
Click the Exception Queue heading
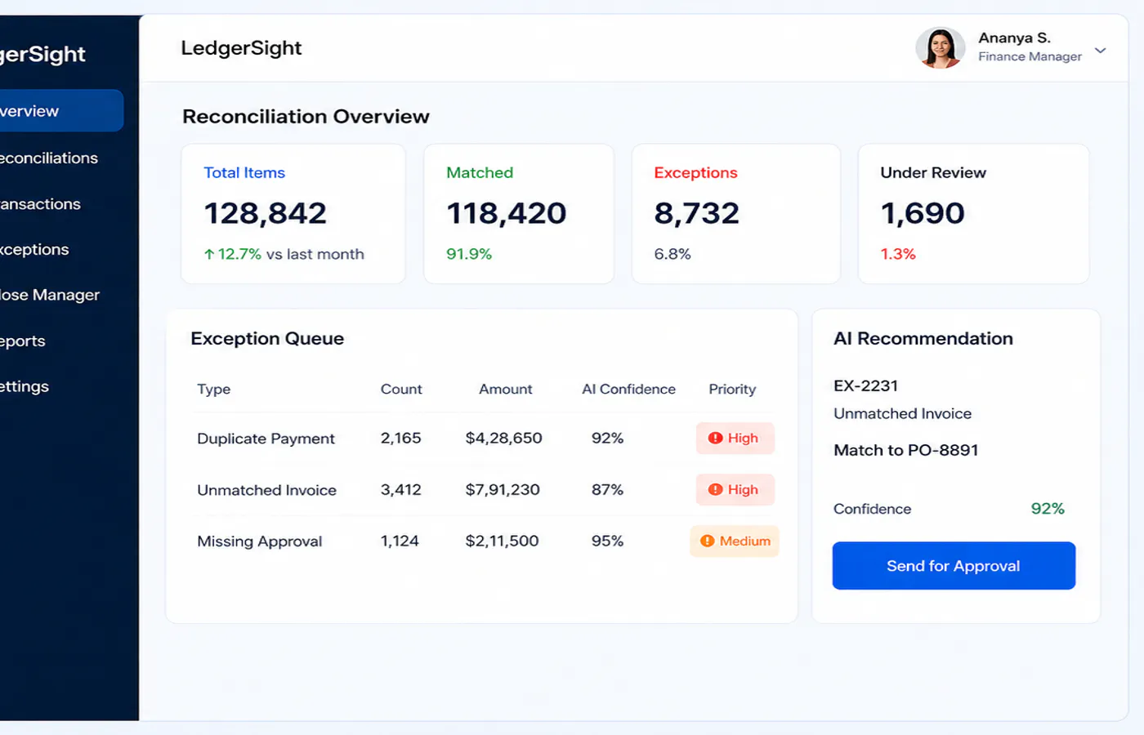[267, 338]
